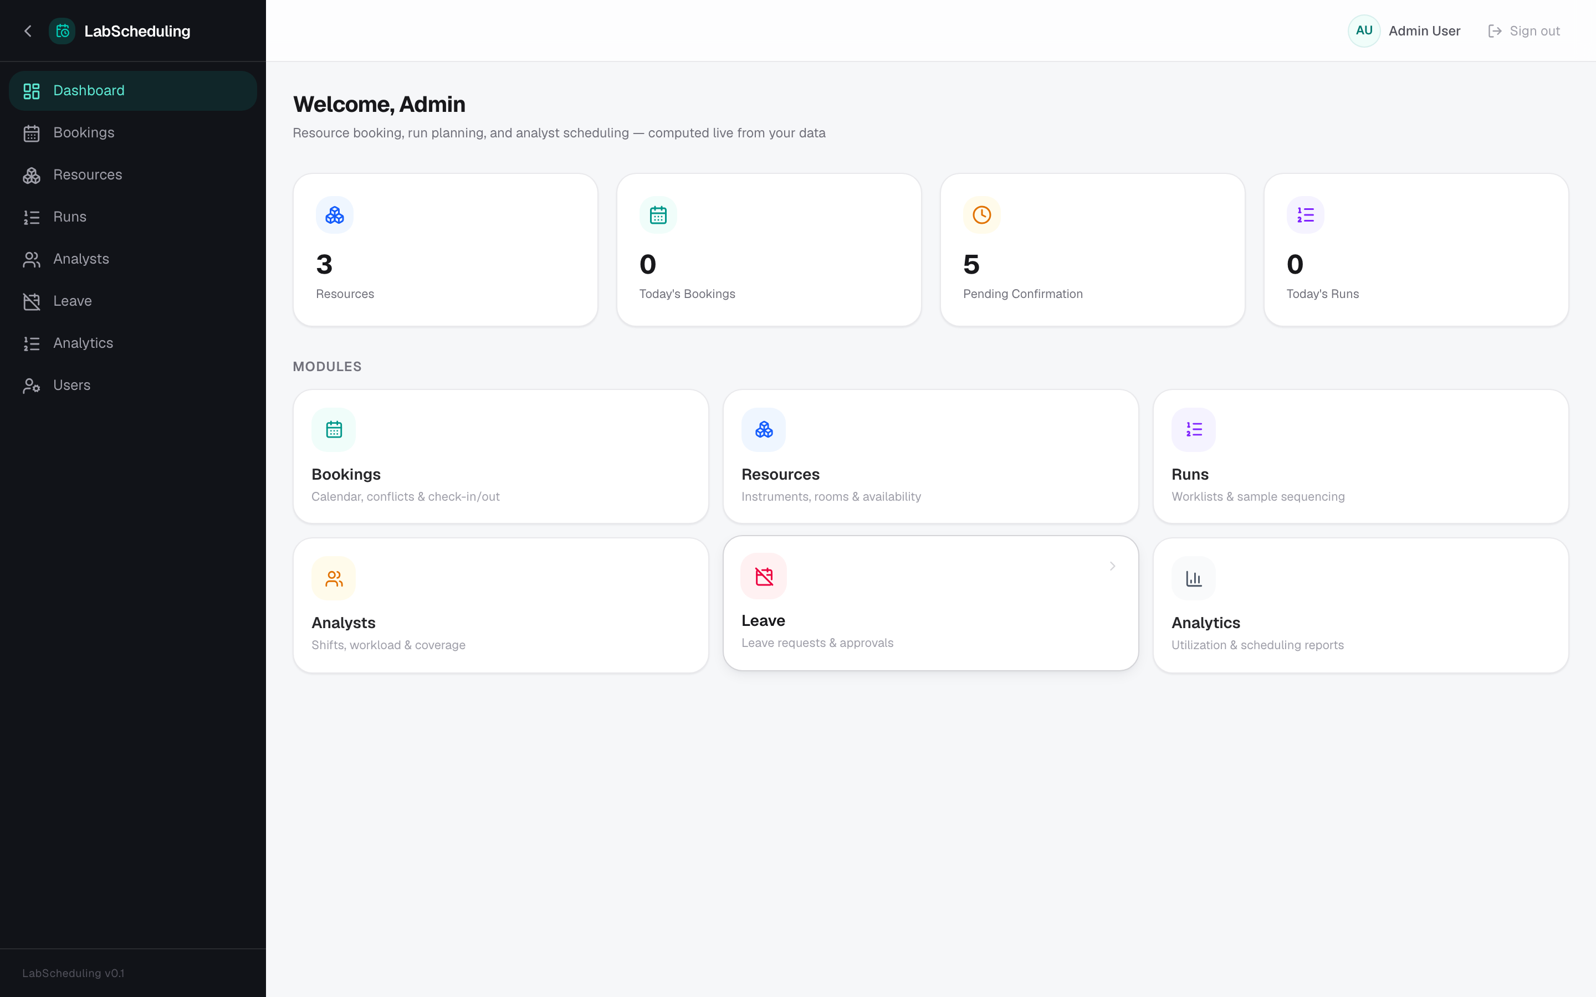Click list icon above Today's Runs
The height and width of the screenshot is (997, 1596).
pos(1305,215)
